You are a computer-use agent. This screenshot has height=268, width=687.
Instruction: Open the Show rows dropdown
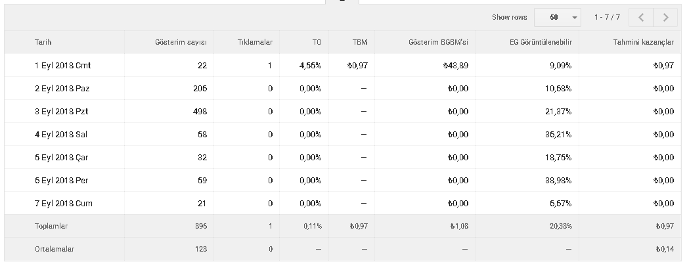point(558,18)
